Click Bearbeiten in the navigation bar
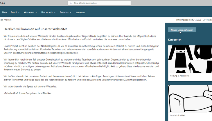 coord(80,12)
